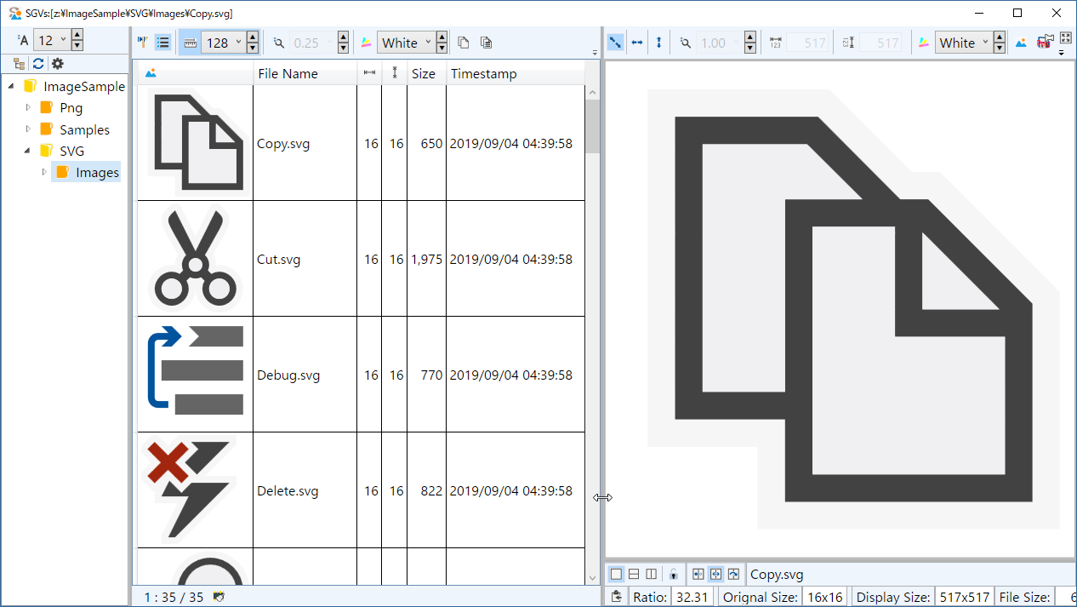Click the font size icon in tree panel
The width and height of the screenshot is (1077, 607).
click(23, 40)
